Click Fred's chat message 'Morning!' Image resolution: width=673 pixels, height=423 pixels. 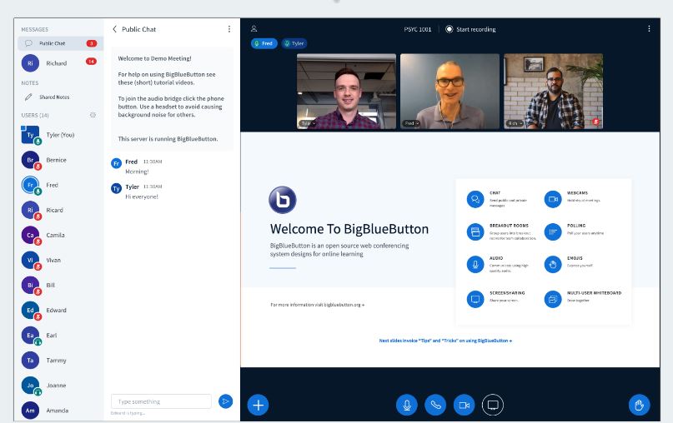point(137,172)
